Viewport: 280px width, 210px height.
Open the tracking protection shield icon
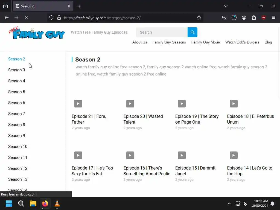tap(51, 17)
